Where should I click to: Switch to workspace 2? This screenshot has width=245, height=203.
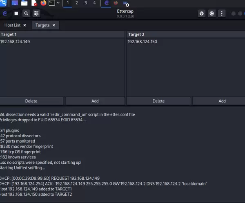point(77,3)
